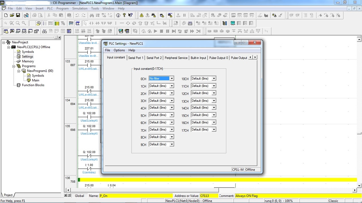Switch to the Serial Port 1 tab
This screenshot has width=362, height=203.
pos(136,58)
